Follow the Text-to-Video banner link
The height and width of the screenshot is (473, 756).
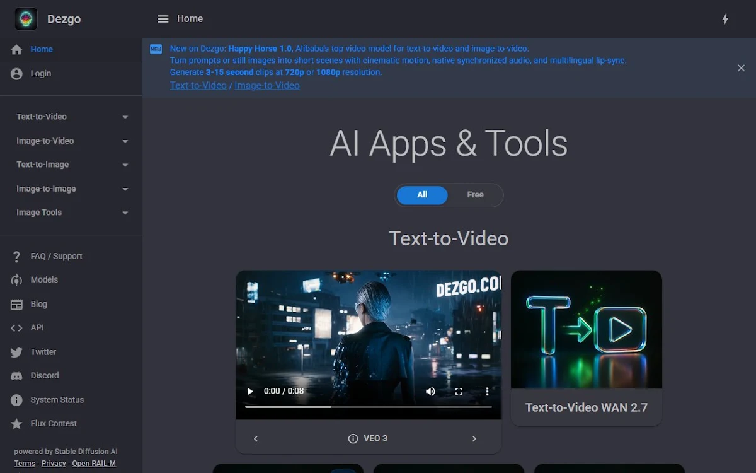[198, 85]
